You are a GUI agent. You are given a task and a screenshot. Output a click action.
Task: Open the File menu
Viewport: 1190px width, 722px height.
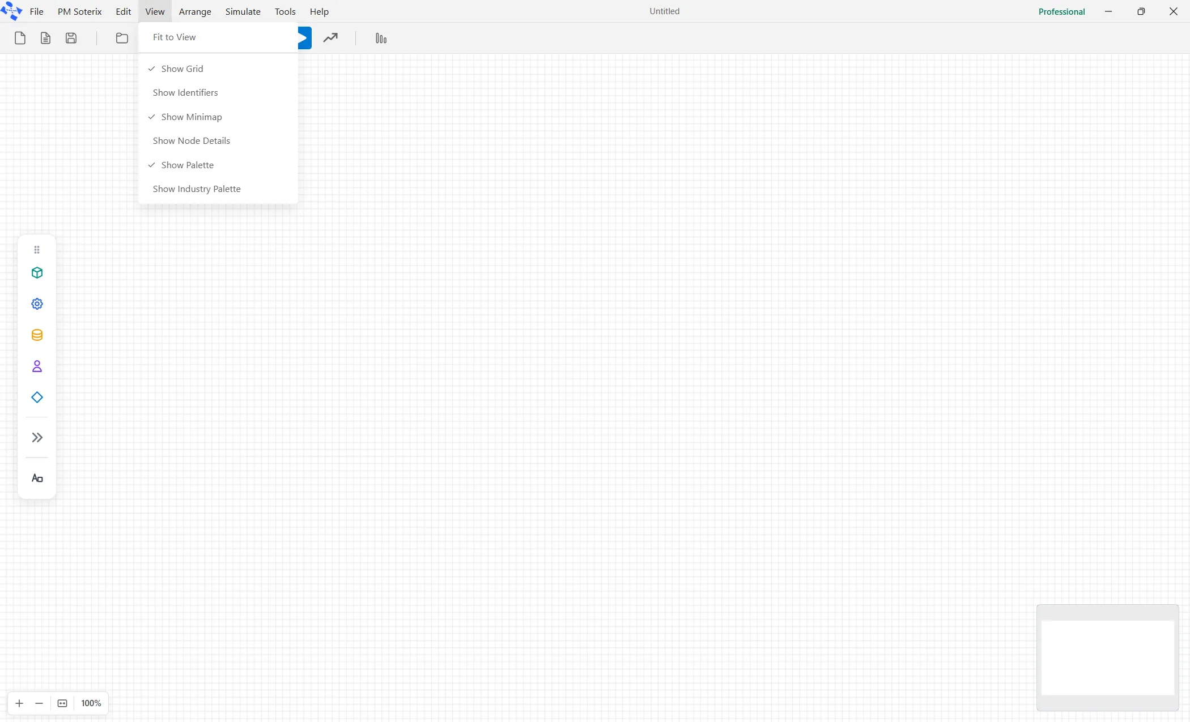click(36, 11)
